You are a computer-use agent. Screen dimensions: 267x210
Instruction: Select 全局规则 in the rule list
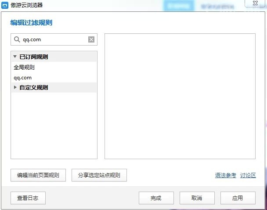click(x=24, y=68)
